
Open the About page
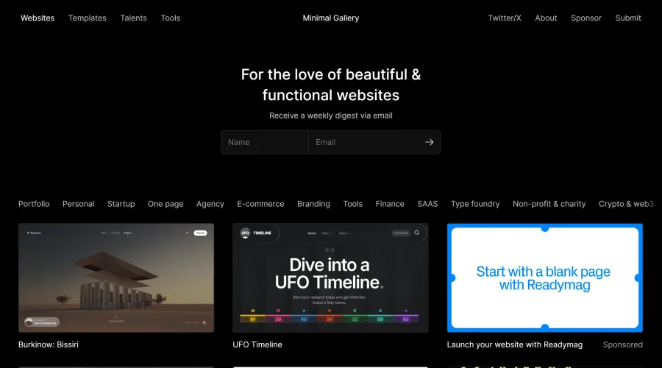(x=546, y=18)
